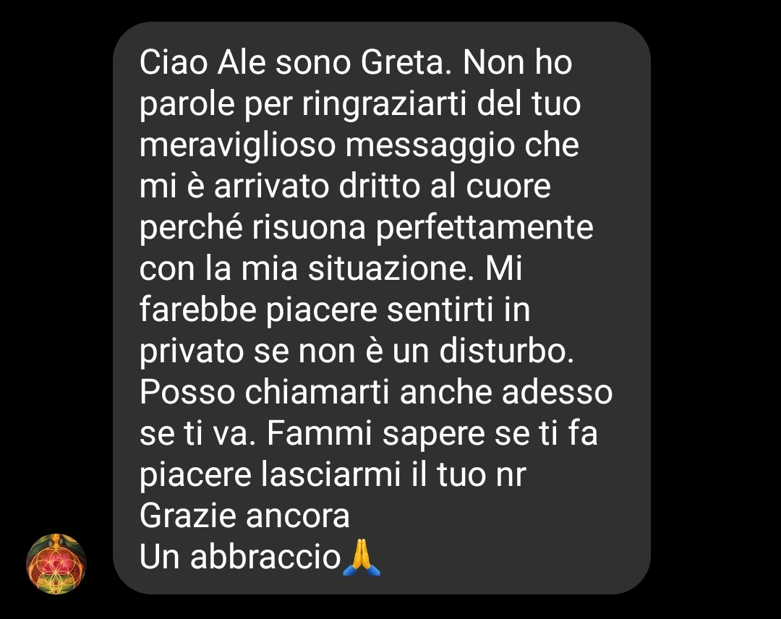
Task: Click the phrase 'farebbe piacere sentirti in'
Action: (335, 310)
